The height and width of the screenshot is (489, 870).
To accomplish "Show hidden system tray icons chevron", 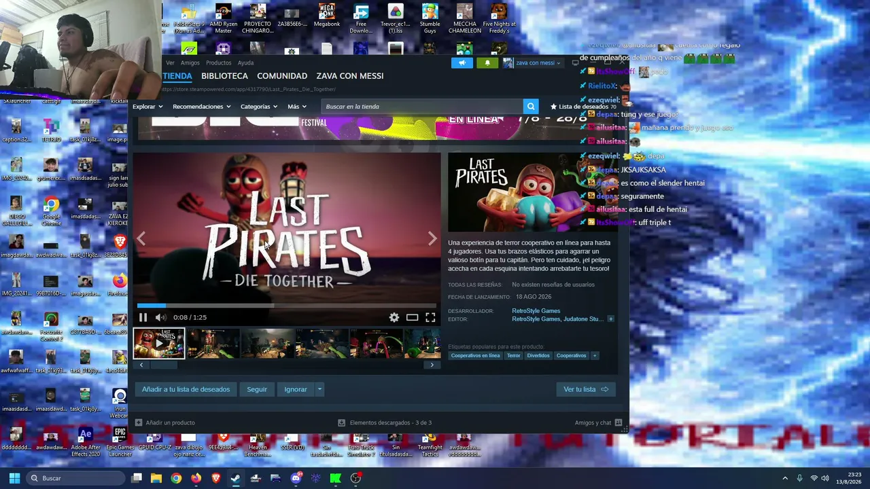I will (785, 478).
